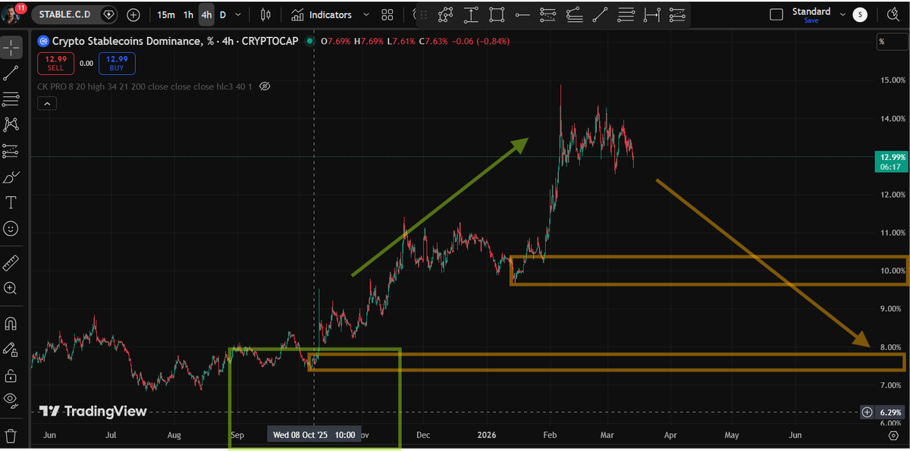
Task: Click the round S button in top bar
Action: [x=859, y=14]
